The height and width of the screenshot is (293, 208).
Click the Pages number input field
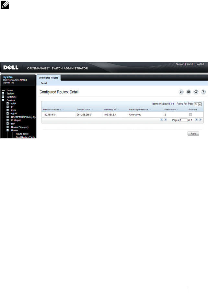click(x=183, y=120)
